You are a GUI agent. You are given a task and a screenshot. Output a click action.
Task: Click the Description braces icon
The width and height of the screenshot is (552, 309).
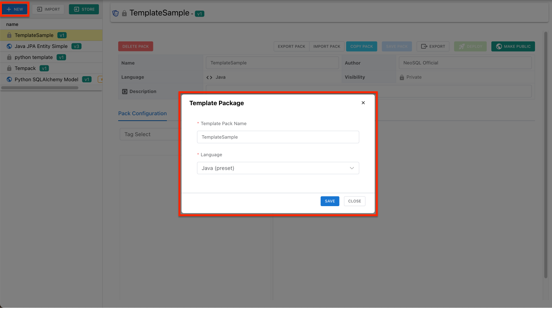[x=124, y=92]
